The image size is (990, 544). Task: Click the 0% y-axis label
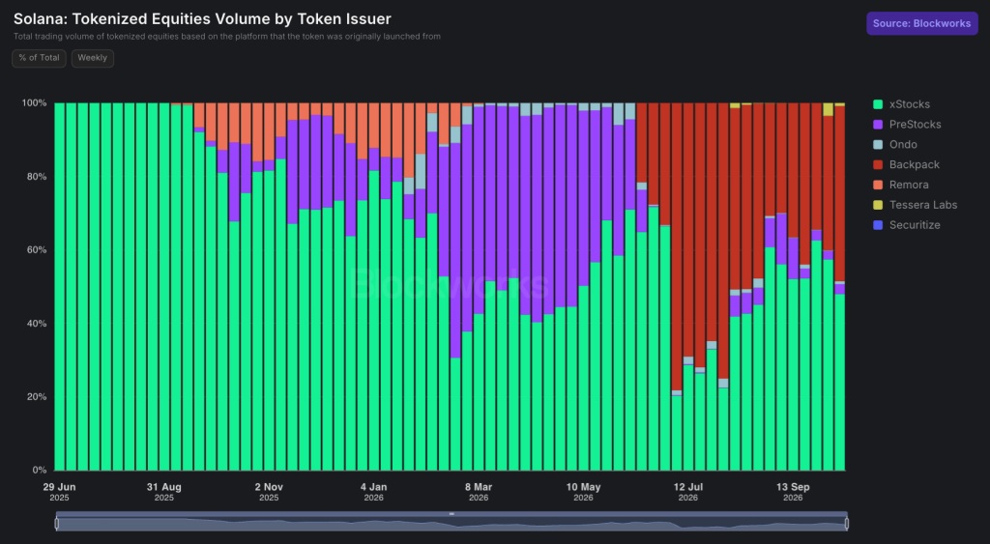(x=39, y=471)
